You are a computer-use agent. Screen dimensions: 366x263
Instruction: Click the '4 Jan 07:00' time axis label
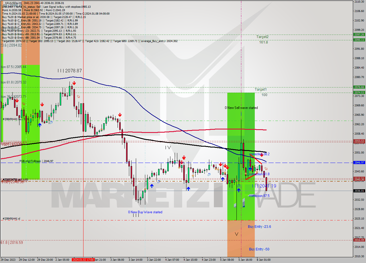[x=172, y=260]
